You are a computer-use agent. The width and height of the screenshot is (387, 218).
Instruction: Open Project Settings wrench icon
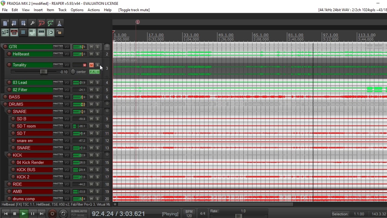pyautogui.click(x=32, y=23)
